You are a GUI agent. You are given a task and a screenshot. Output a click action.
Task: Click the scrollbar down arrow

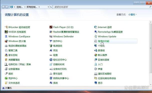click(150, 85)
